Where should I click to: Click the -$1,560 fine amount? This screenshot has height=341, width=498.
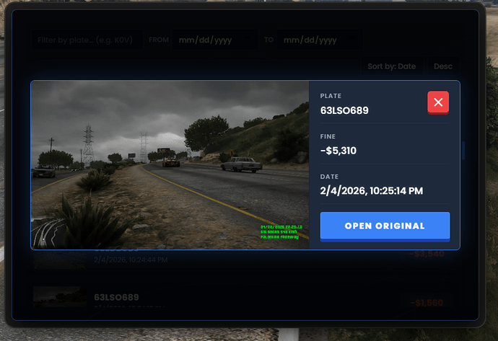coord(427,303)
